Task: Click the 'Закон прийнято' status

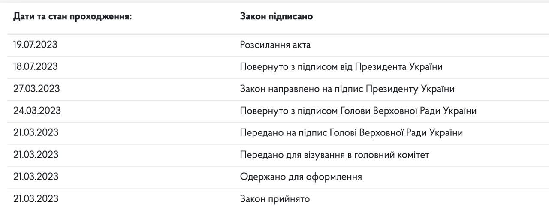Action: [274, 199]
